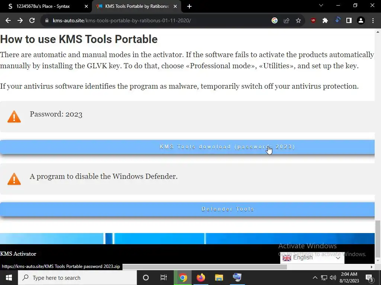Screen dimensions: 381x285
Task: Select the KMS Tools Portable tab
Action: [137, 7]
